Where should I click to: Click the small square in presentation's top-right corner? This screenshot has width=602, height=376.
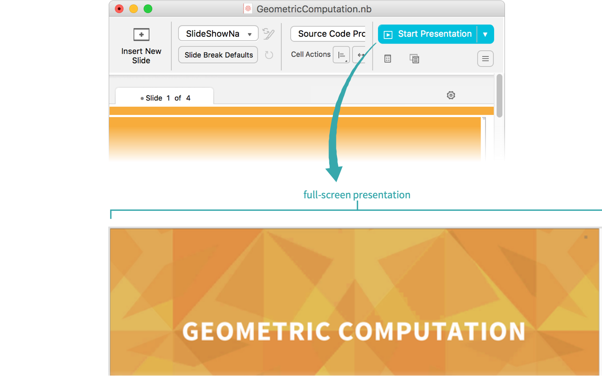pyautogui.click(x=585, y=237)
